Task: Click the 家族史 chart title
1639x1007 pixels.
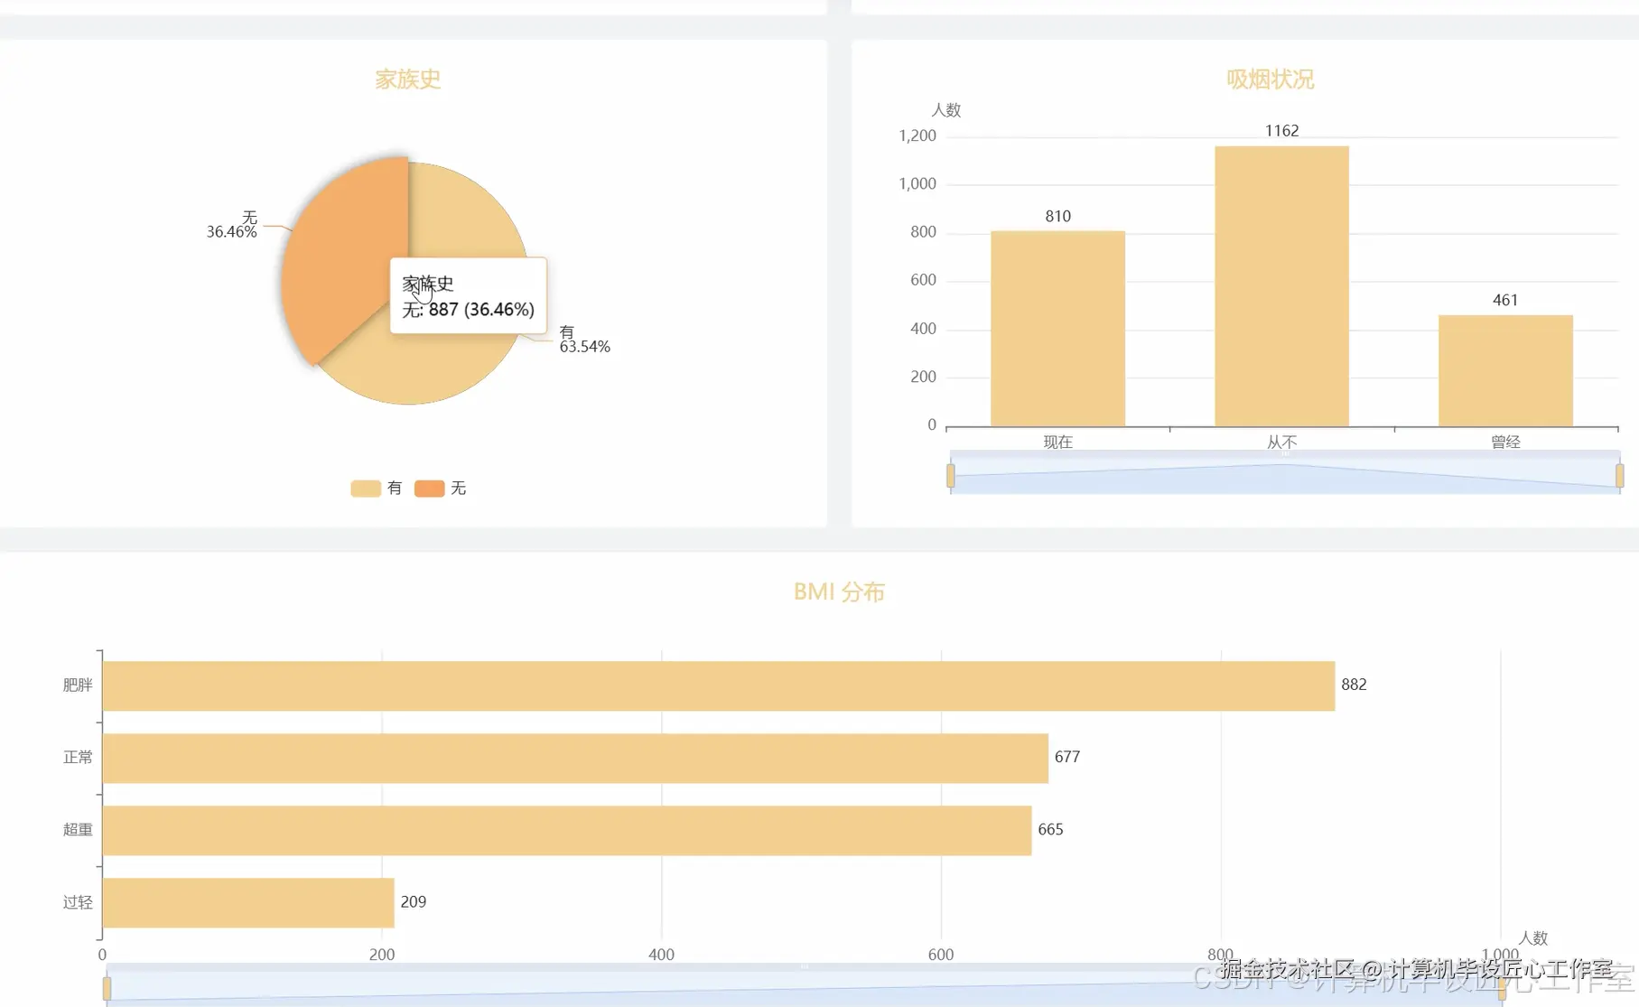Action: click(408, 79)
